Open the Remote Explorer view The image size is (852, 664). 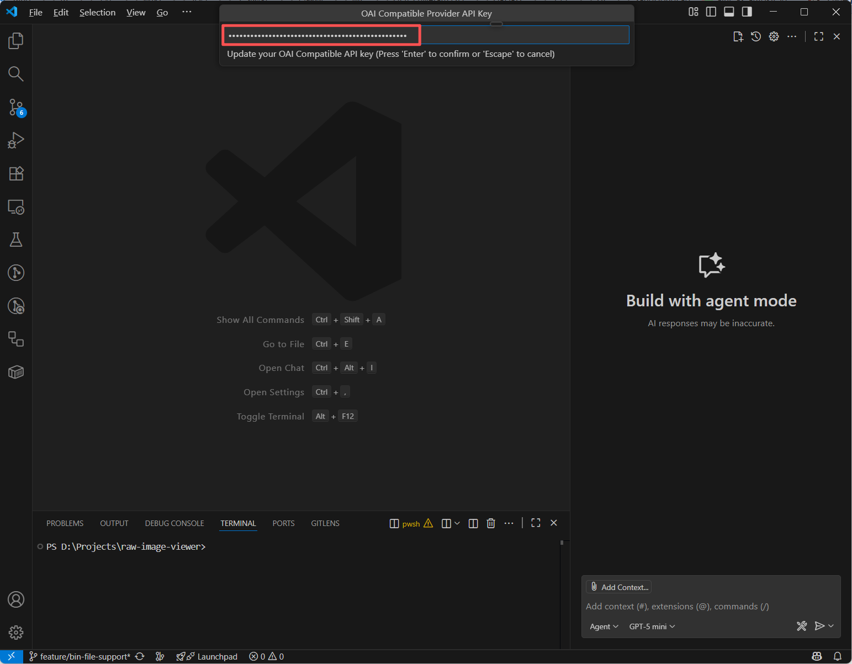(16, 206)
